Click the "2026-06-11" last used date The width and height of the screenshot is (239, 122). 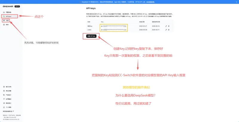click(155, 30)
